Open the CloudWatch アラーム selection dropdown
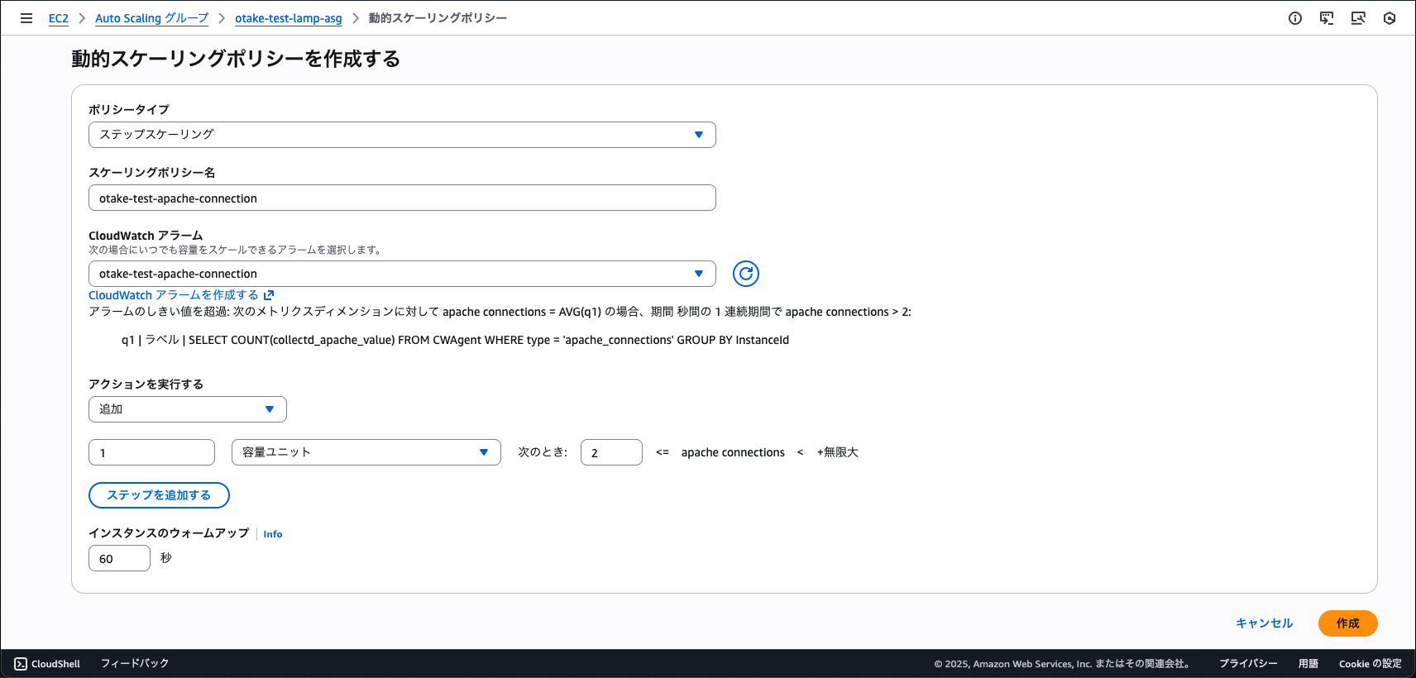 [x=402, y=274]
